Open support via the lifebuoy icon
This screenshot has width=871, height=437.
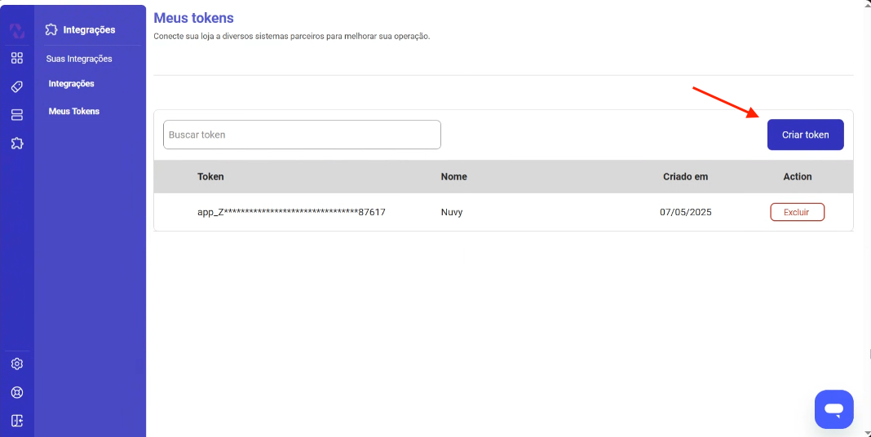click(x=17, y=392)
